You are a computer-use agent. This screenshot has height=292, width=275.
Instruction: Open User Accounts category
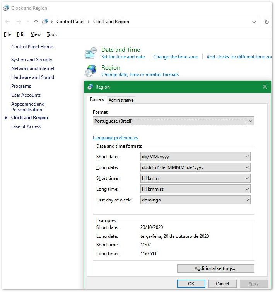click(x=26, y=95)
